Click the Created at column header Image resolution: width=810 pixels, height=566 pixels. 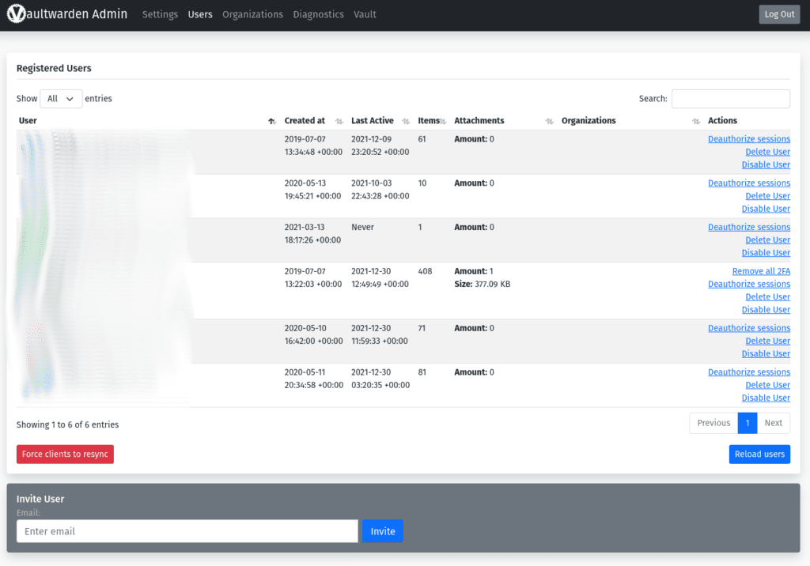pos(305,121)
